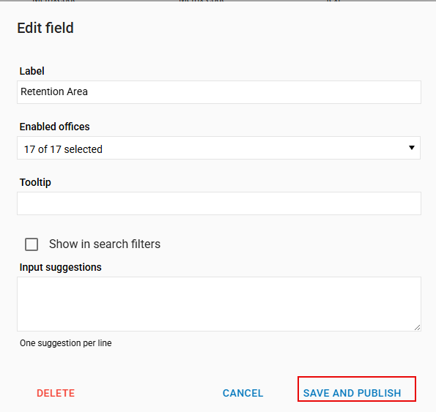Image resolution: width=436 pixels, height=412 pixels.
Task: Click inside the Input suggestions text area
Action: (x=219, y=304)
